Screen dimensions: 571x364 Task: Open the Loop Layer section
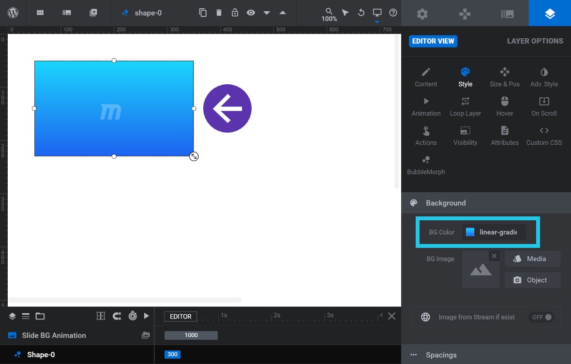click(x=466, y=107)
